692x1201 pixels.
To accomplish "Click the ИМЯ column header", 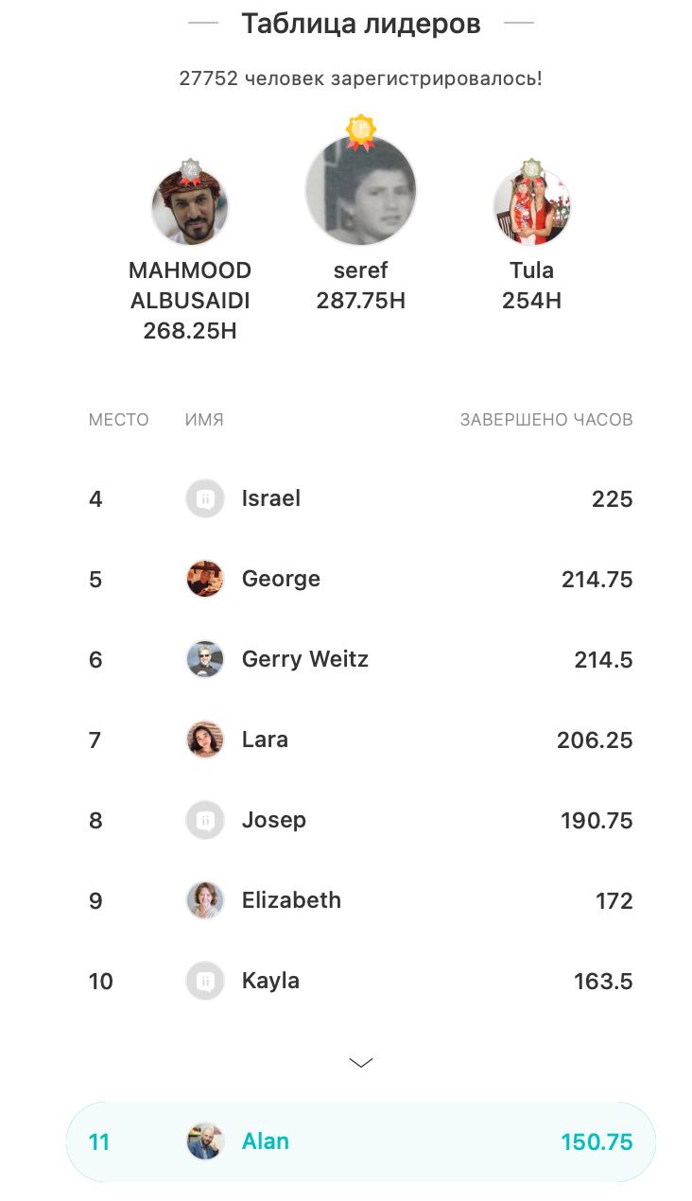I will point(204,420).
